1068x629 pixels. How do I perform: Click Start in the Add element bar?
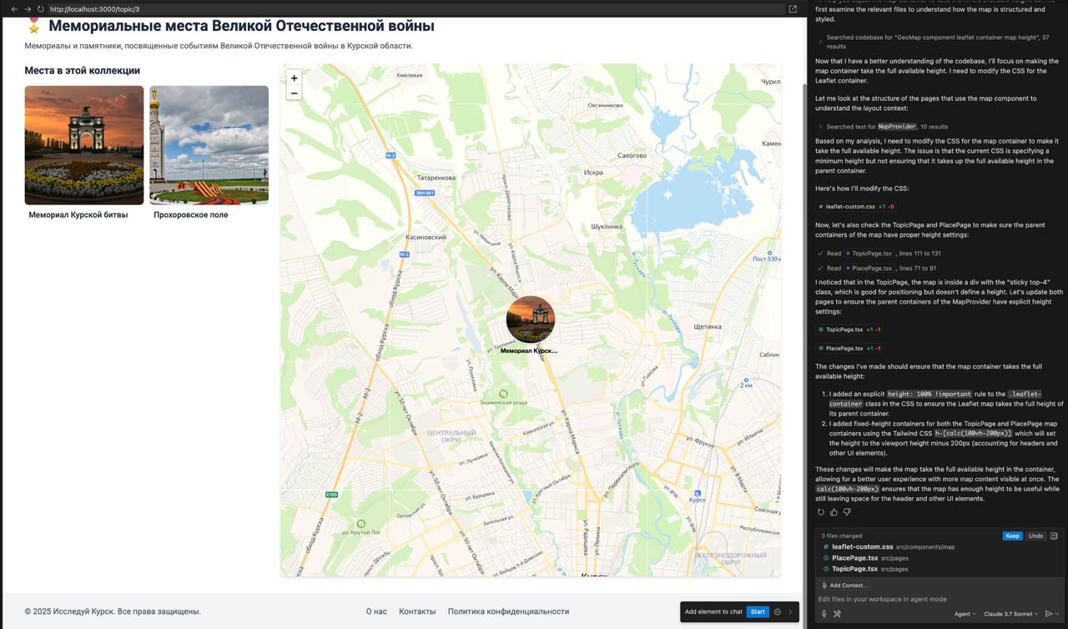pos(757,611)
